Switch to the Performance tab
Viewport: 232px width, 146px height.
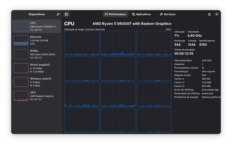click(x=115, y=14)
